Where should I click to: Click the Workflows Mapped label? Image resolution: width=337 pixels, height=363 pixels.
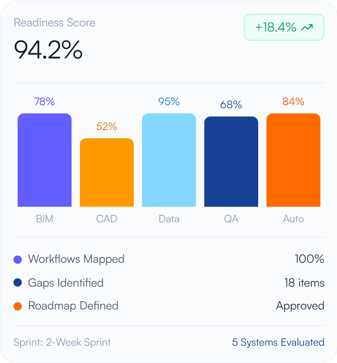coord(76,259)
